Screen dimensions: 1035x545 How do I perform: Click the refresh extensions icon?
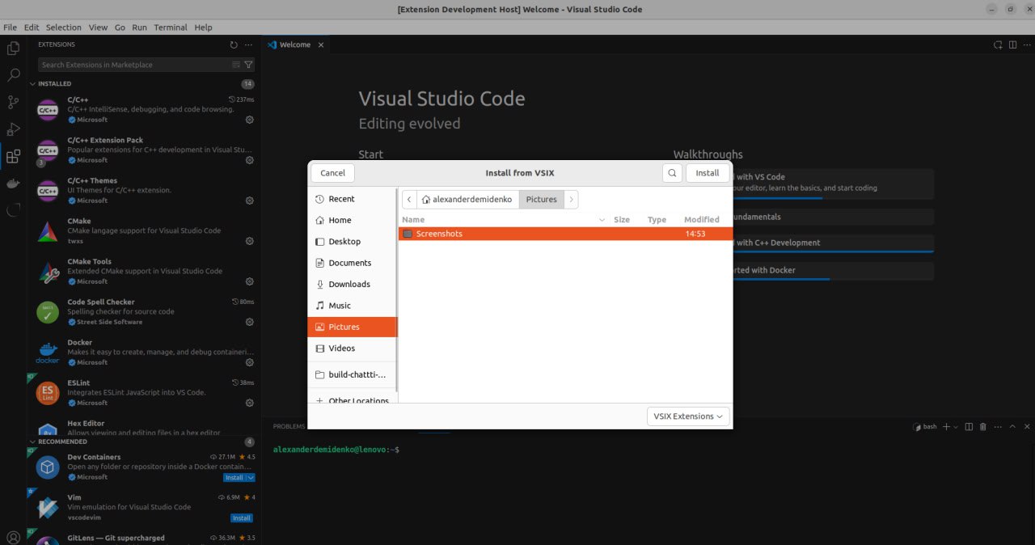[x=234, y=45]
